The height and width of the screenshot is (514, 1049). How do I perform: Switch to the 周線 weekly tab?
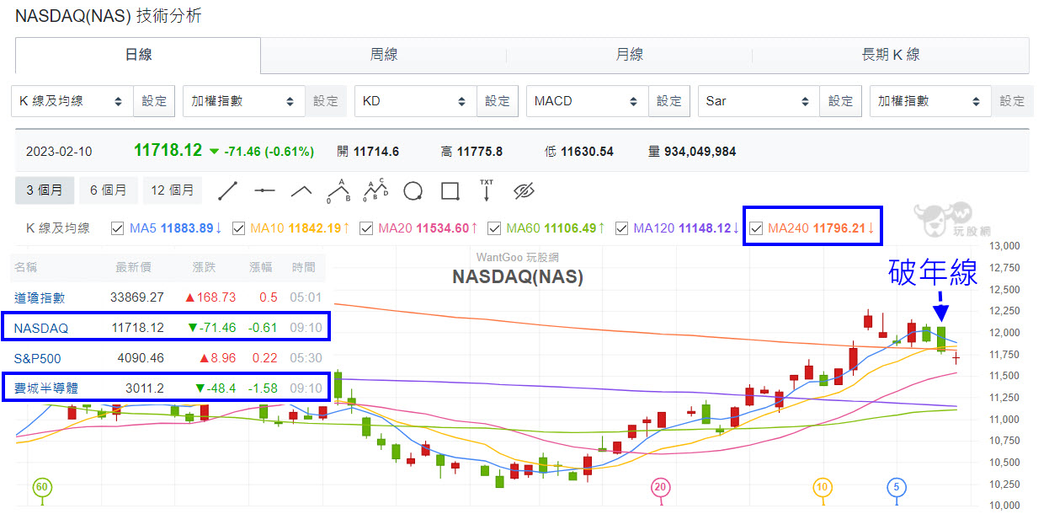pyautogui.click(x=384, y=55)
